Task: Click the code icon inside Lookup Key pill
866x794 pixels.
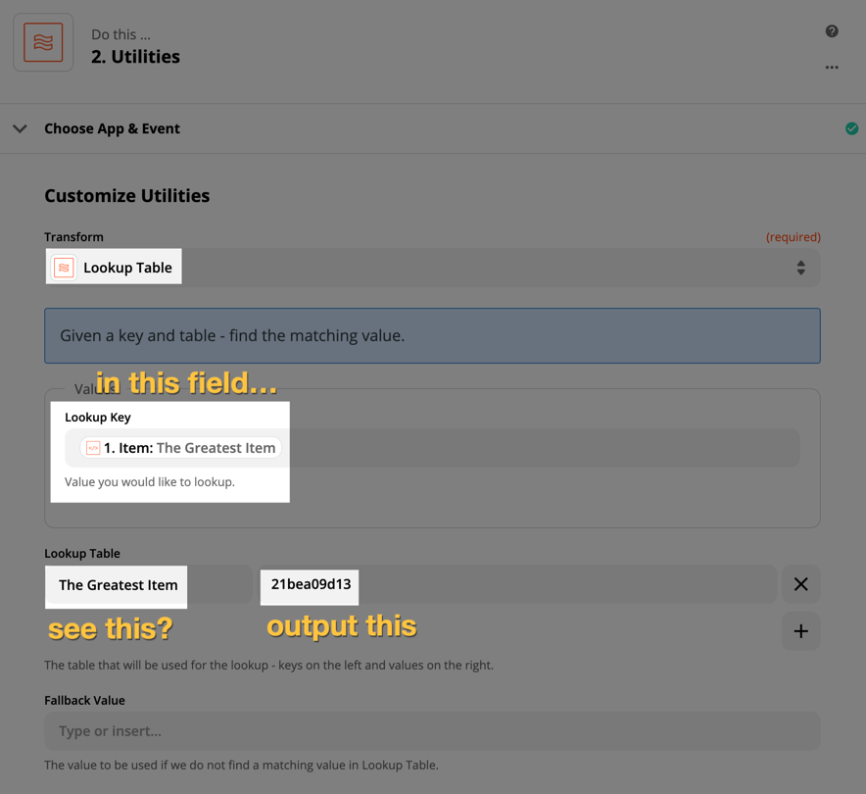Action: point(93,448)
